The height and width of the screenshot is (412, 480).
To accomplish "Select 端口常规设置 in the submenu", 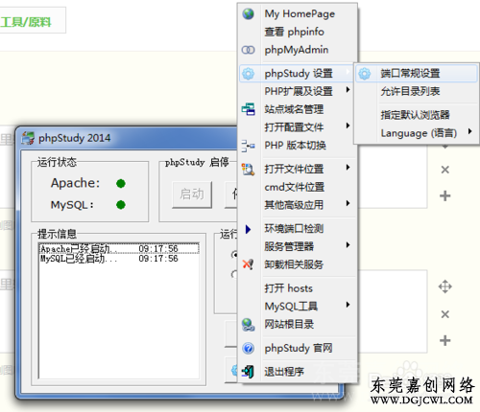I will click(417, 74).
